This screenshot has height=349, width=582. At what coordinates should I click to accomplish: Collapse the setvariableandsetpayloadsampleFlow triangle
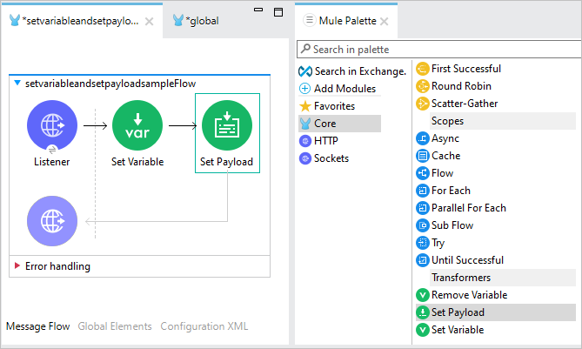(x=17, y=83)
